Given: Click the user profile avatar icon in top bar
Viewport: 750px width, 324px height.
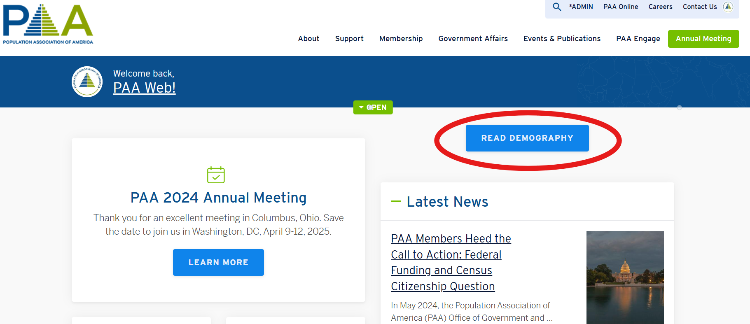Looking at the screenshot, I should pos(728,7).
